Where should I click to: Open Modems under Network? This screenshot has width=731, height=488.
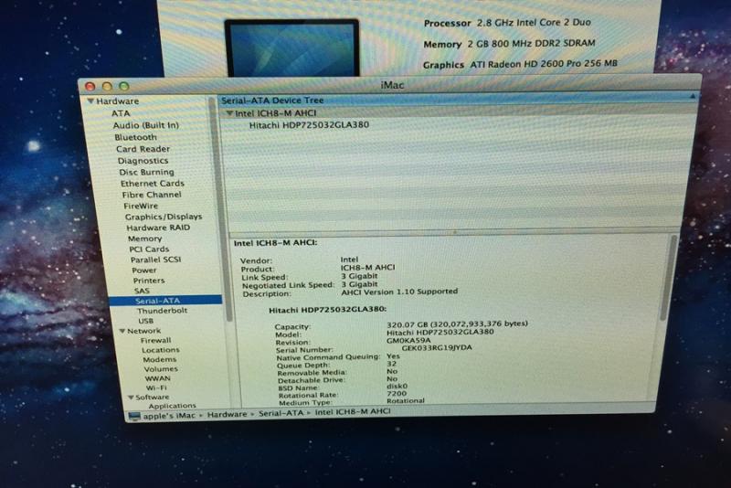pyautogui.click(x=159, y=359)
